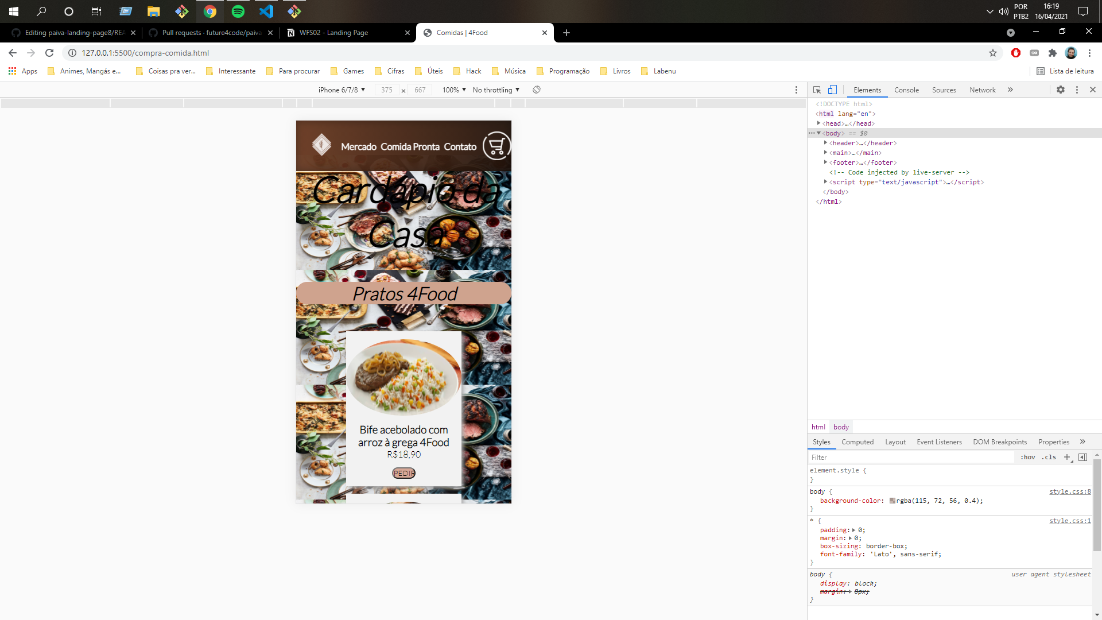Click the PEDIR button
Image resolution: width=1102 pixels, height=620 pixels.
(403, 473)
